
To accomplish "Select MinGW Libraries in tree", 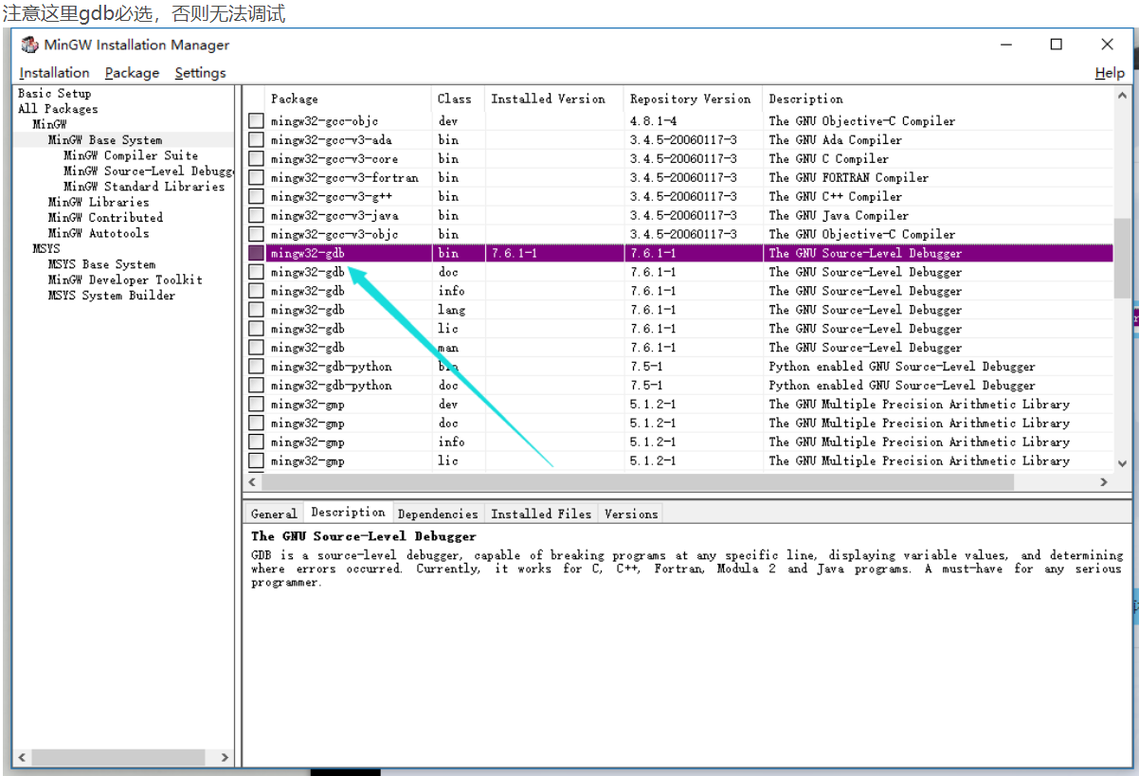I will tap(99, 202).
